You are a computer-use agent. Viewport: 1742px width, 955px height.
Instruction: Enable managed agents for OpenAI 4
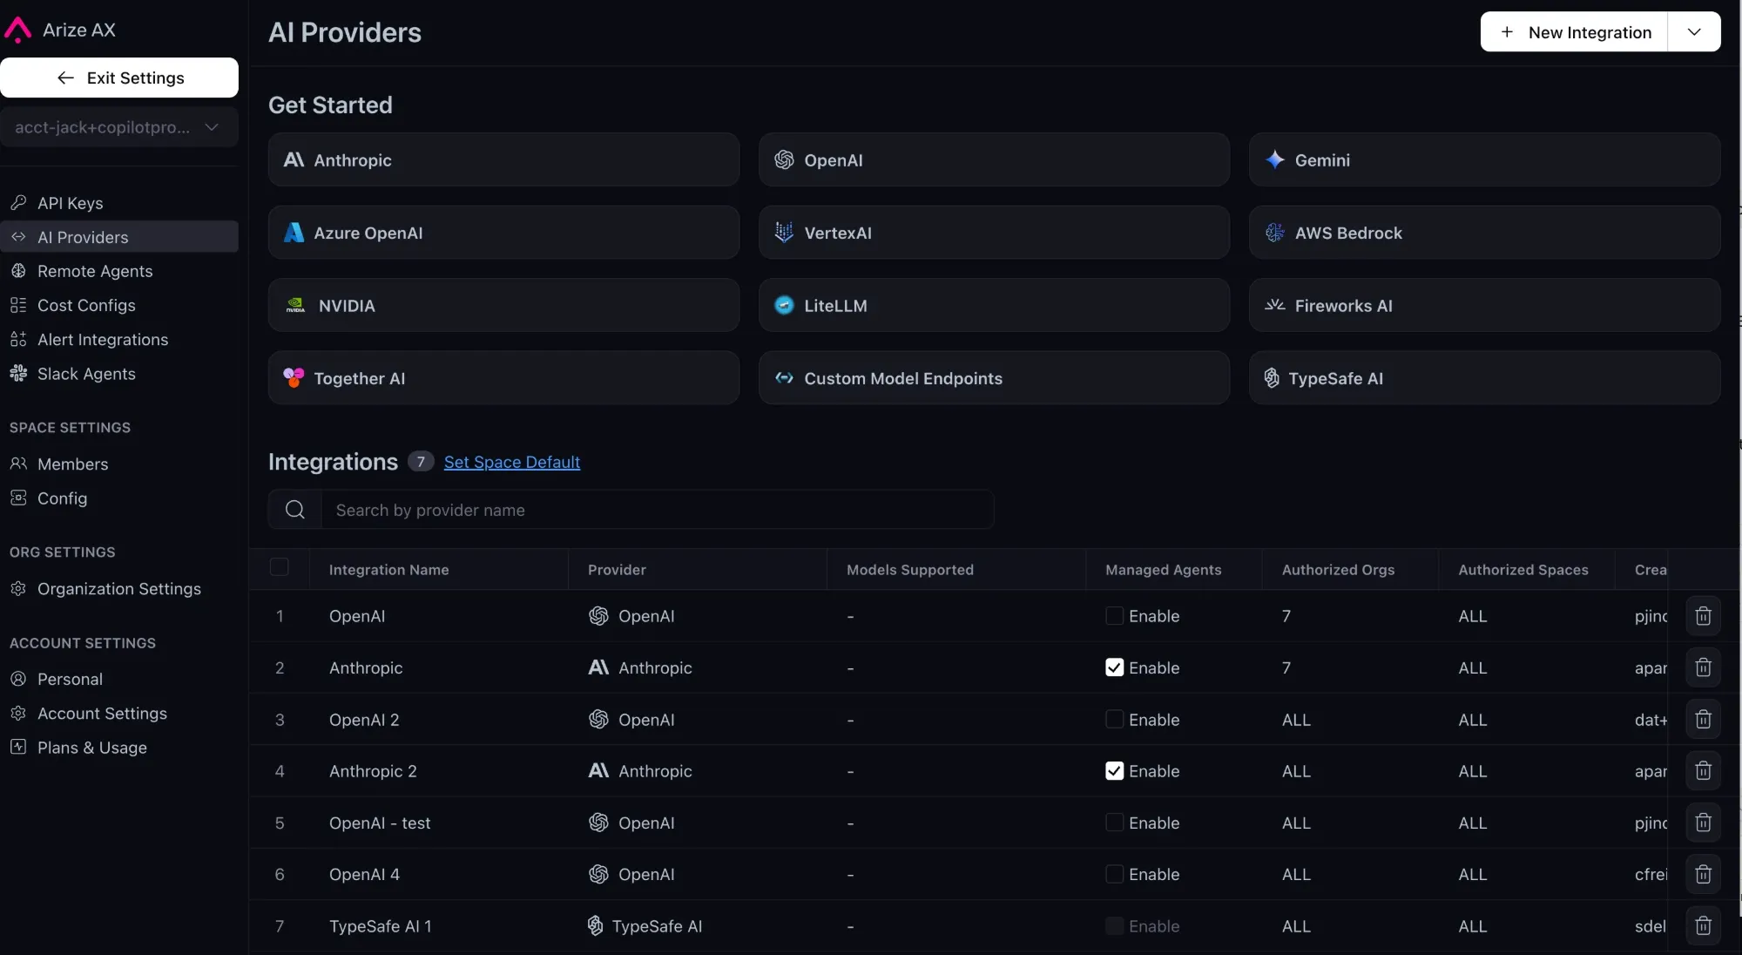(x=1114, y=874)
